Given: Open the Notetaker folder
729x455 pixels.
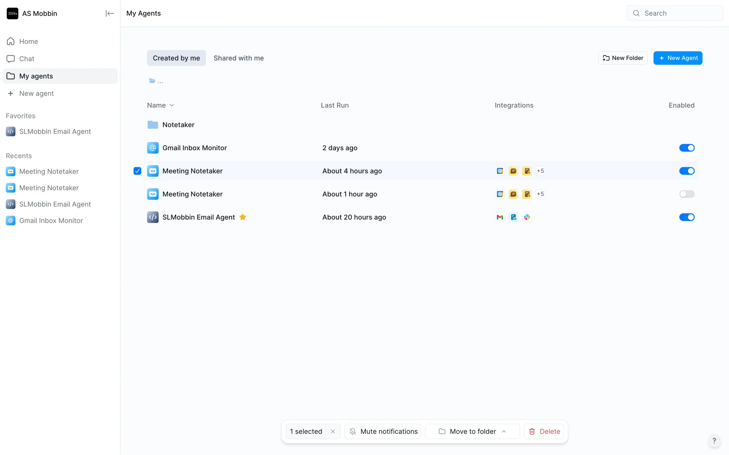Looking at the screenshot, I should 178,125.
